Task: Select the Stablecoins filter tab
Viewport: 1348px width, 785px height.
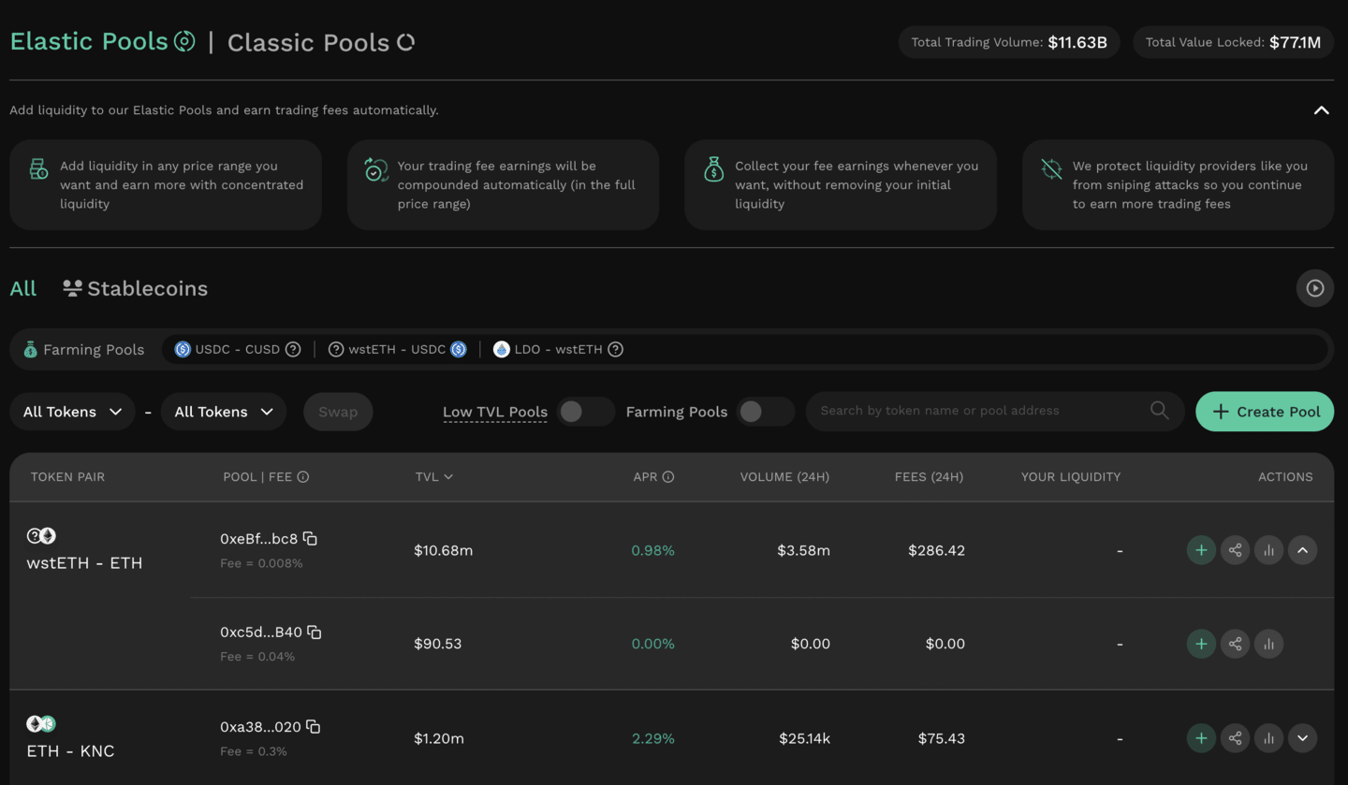Action: [x=136, y=288]
